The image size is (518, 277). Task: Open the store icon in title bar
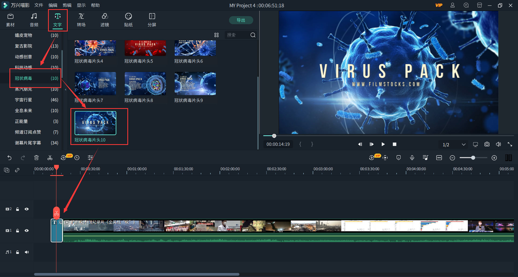point(479,5)
